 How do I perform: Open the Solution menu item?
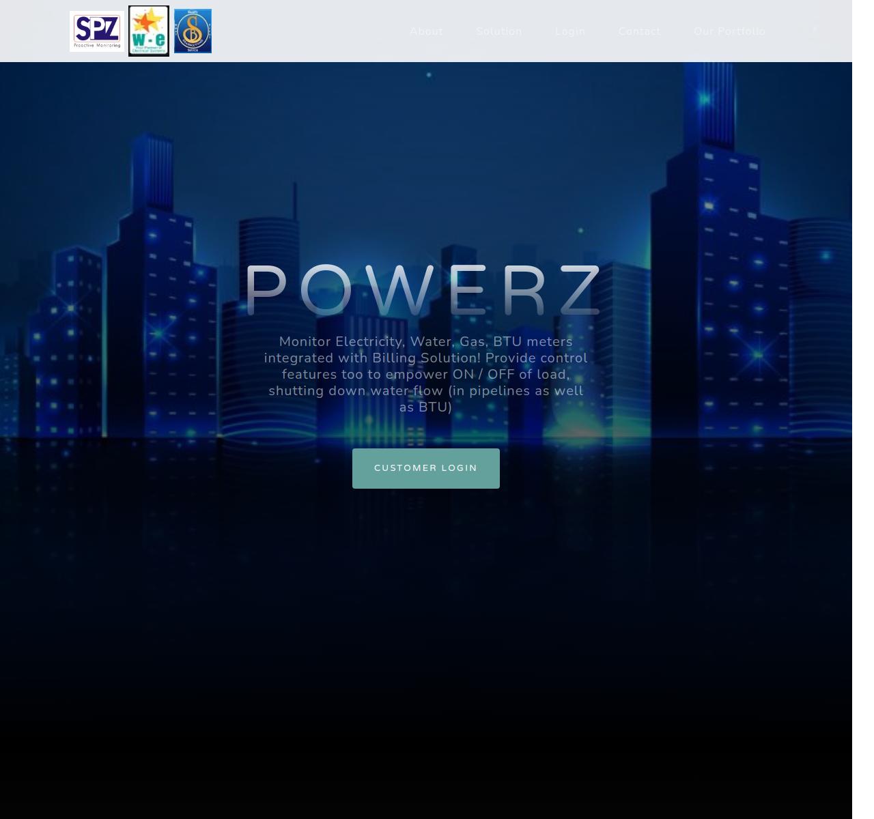[499, 31]
